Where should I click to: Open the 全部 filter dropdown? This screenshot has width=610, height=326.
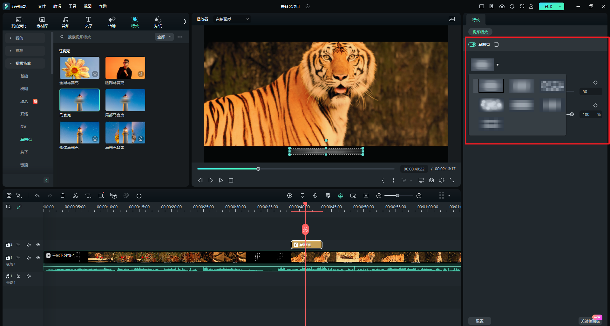[164, 37]
